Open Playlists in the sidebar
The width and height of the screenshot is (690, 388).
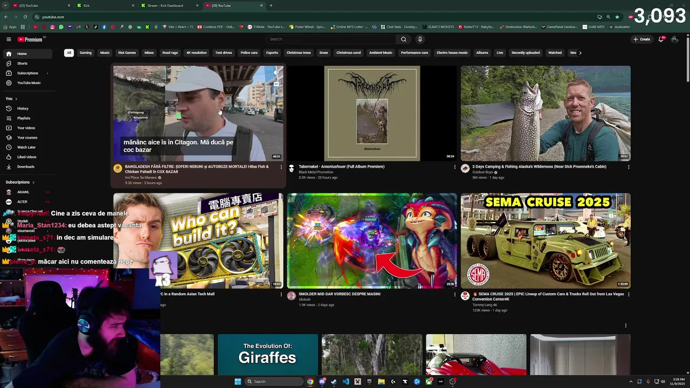click(26, 119)
